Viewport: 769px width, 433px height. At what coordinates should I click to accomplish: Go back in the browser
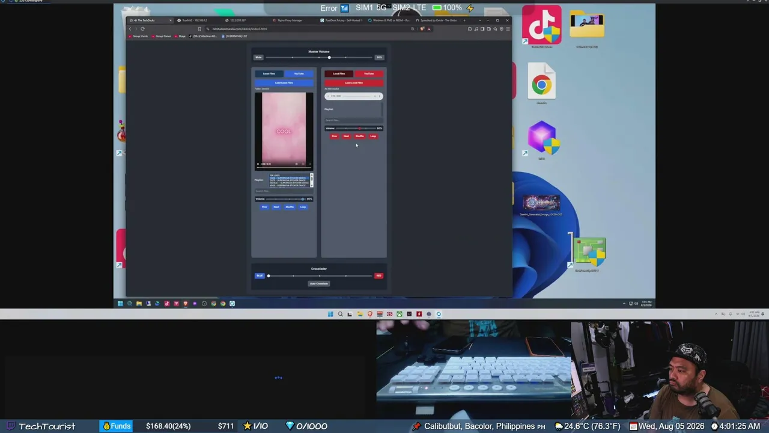click(x=130, y=29)
